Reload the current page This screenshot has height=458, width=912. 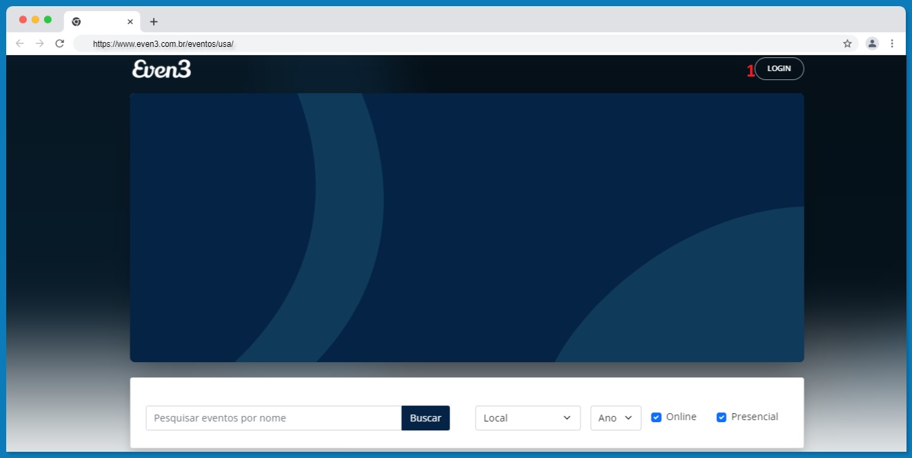click(x=60, y=43)
